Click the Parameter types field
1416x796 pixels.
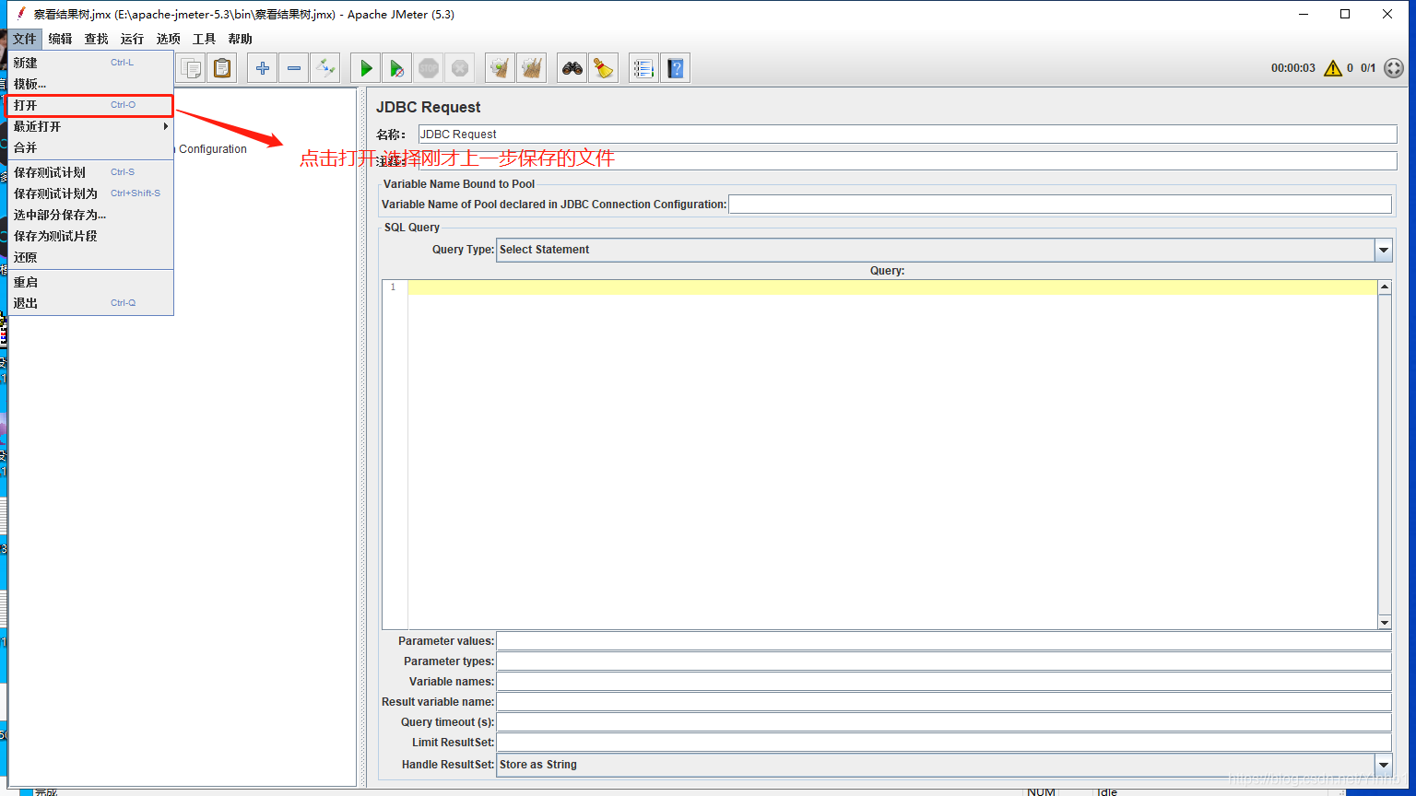[x=944, y=661]
